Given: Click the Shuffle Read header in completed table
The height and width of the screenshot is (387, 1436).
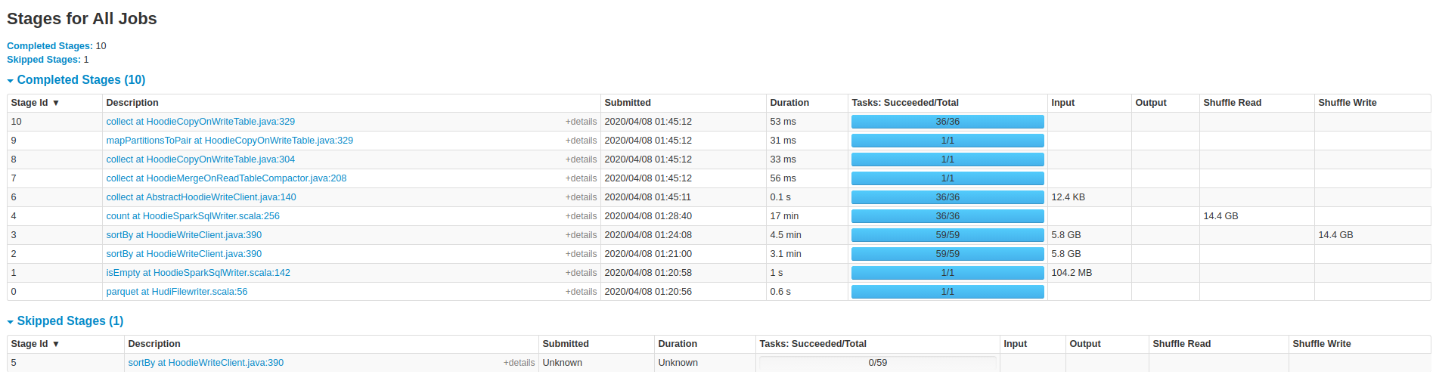Looking at the screenshot, I should click(1233, 103).
